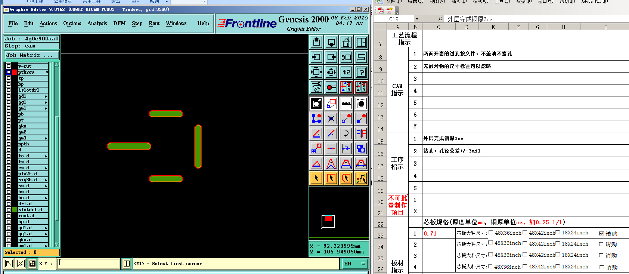629x274 pixels.
Task: Open the wrench and palette settings icon
Action: [316, 87]
